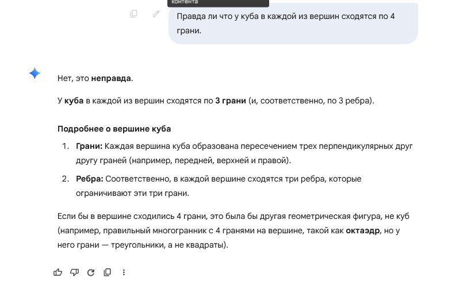Click the bold label "Ребра:" in list
The image size is (467, 293).
pos(89,179)
